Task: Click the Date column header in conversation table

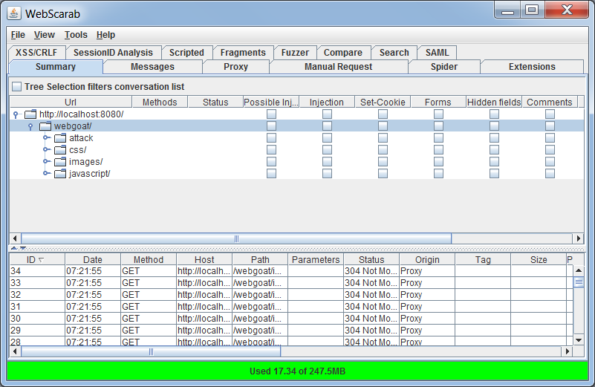Action: pyautogui.click(x=93, y=259)
